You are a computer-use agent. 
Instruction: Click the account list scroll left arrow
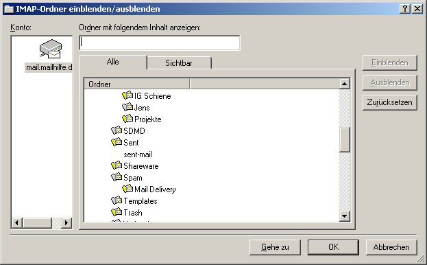click(17, 223)
